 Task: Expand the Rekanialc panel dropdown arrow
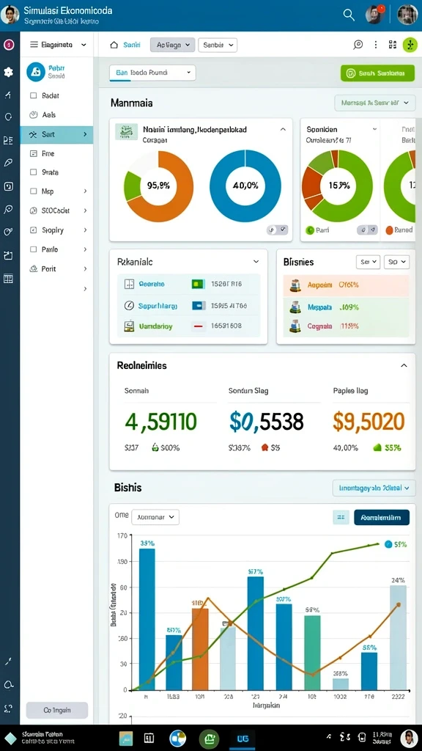pos(256,262)
